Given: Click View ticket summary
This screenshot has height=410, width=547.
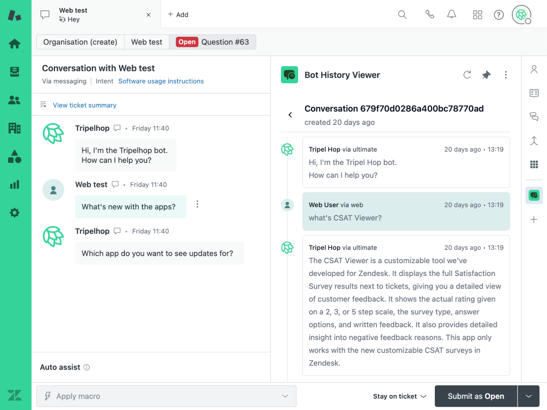Looking at the screenshot, I should coord(84,105).
